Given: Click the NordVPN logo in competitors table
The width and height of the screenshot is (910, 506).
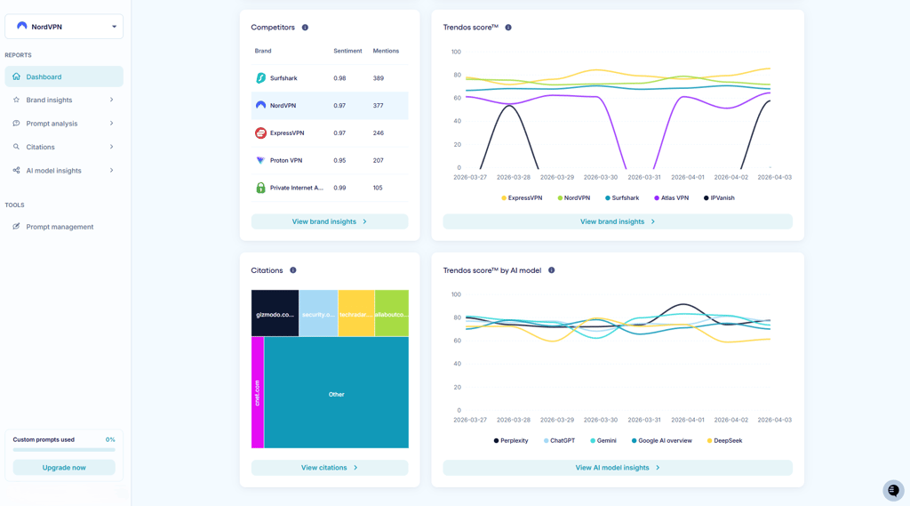Looking at the screenshot, I should 260,105.
